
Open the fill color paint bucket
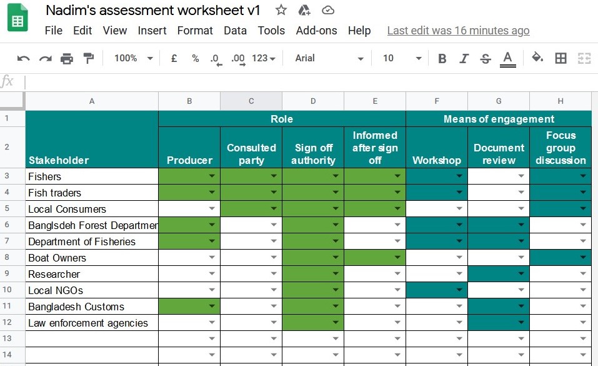(537, 58)
